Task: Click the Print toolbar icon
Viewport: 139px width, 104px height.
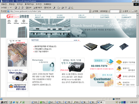Action: point(63,8)
